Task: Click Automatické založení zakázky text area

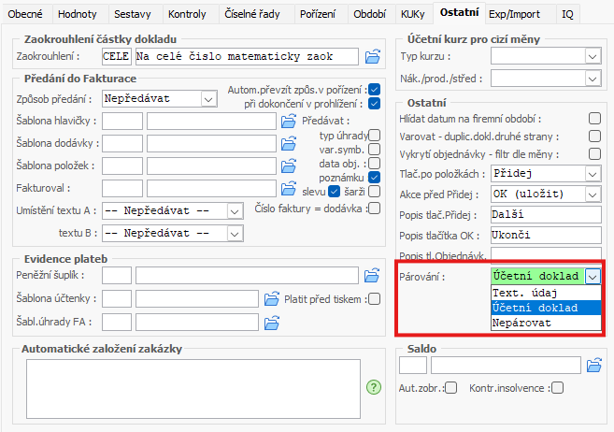Action: click(x=193, y=389)
